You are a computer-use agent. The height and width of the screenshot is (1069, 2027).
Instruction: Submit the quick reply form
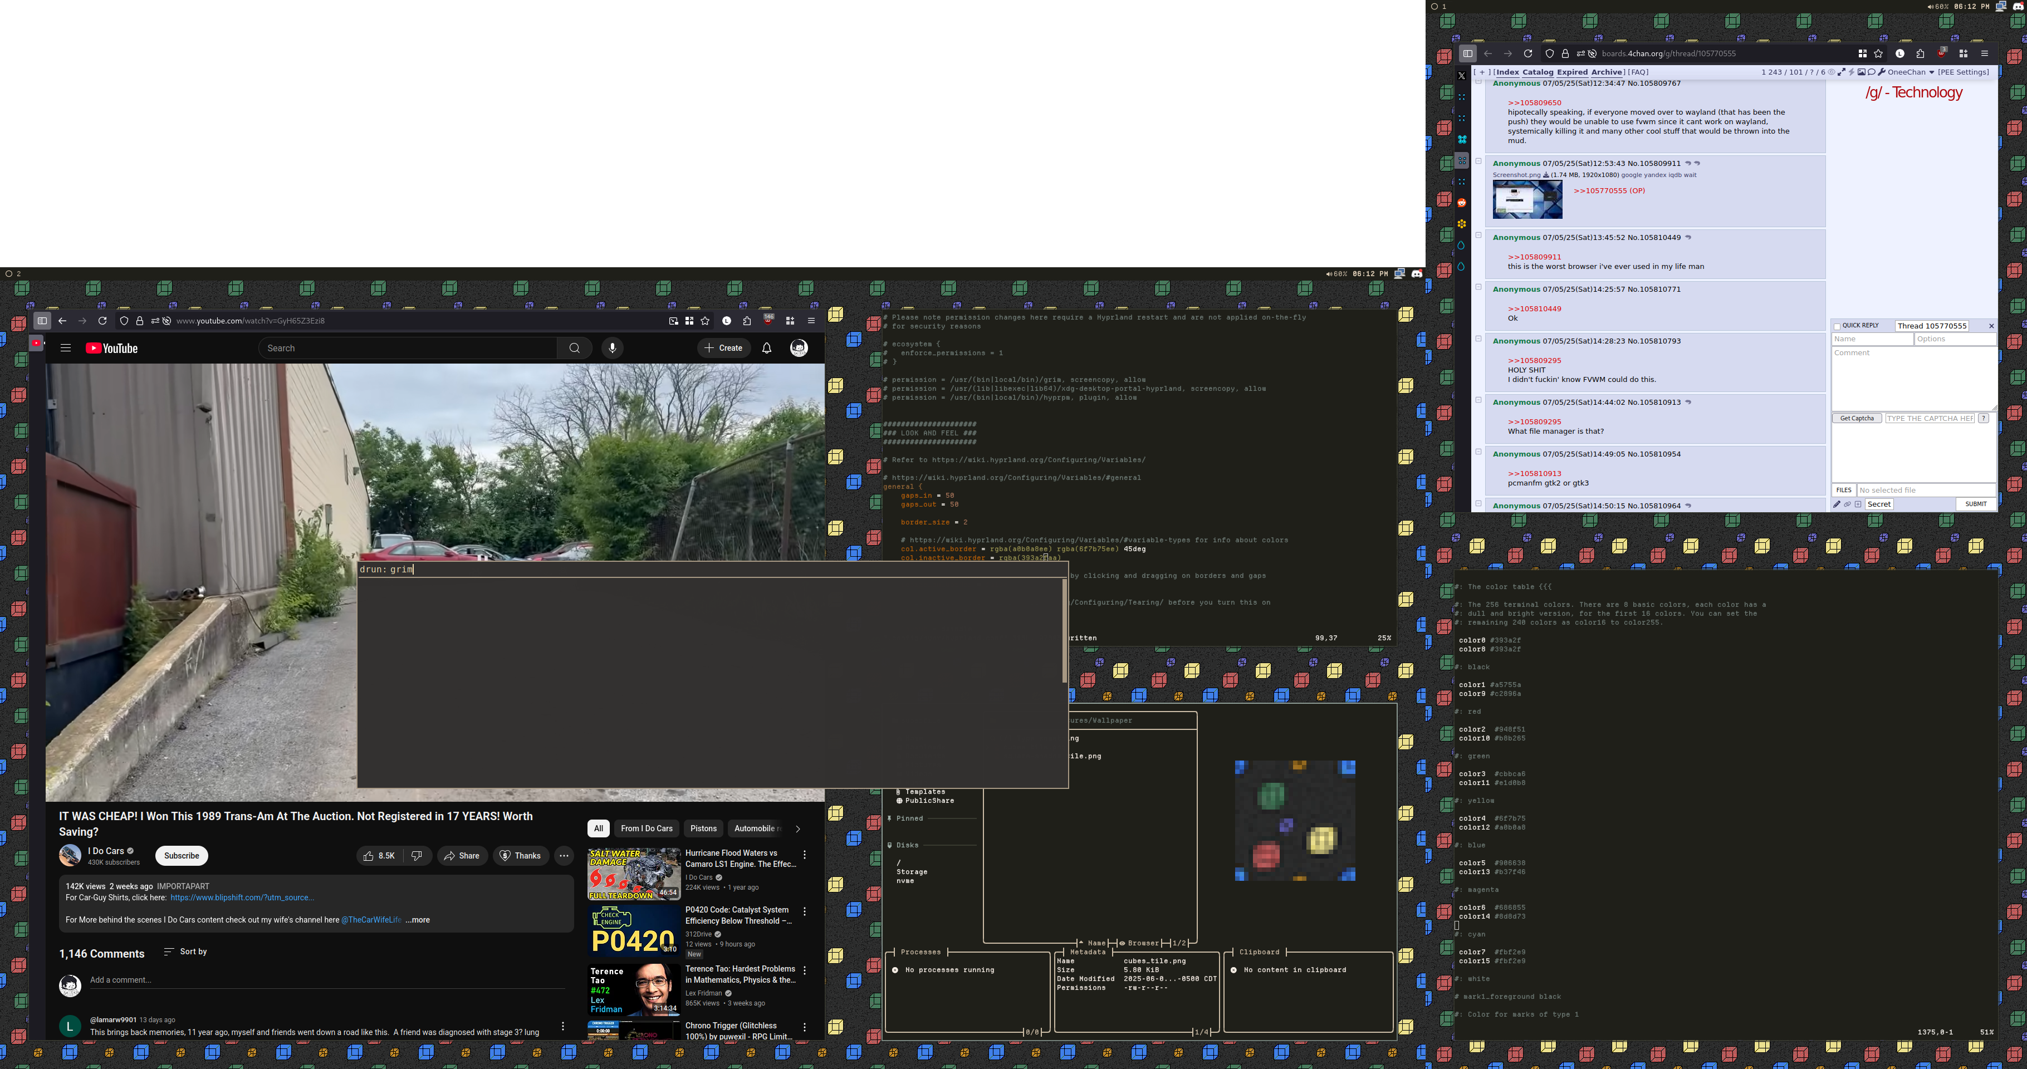tap(1976, 504)
